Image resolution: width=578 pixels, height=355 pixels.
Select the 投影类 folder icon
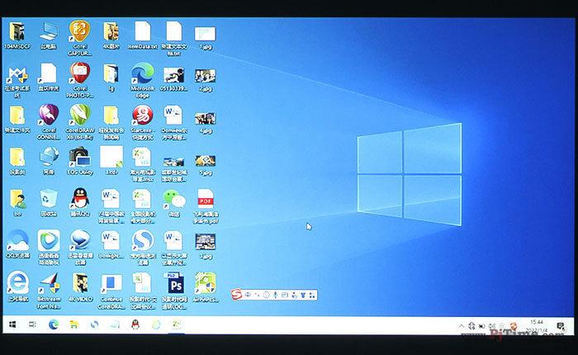point(17,158)
